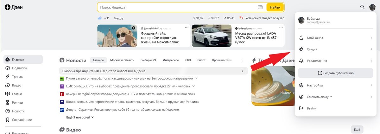This screenshot has width=380, height=134.
Task: Click the Найти search button
Action: (x=275, y=7)
